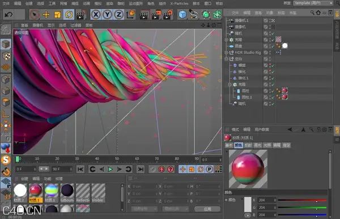Click white material tag on 圆盘
The height and width of the screenshot is (219, 340).
(285, 46)
